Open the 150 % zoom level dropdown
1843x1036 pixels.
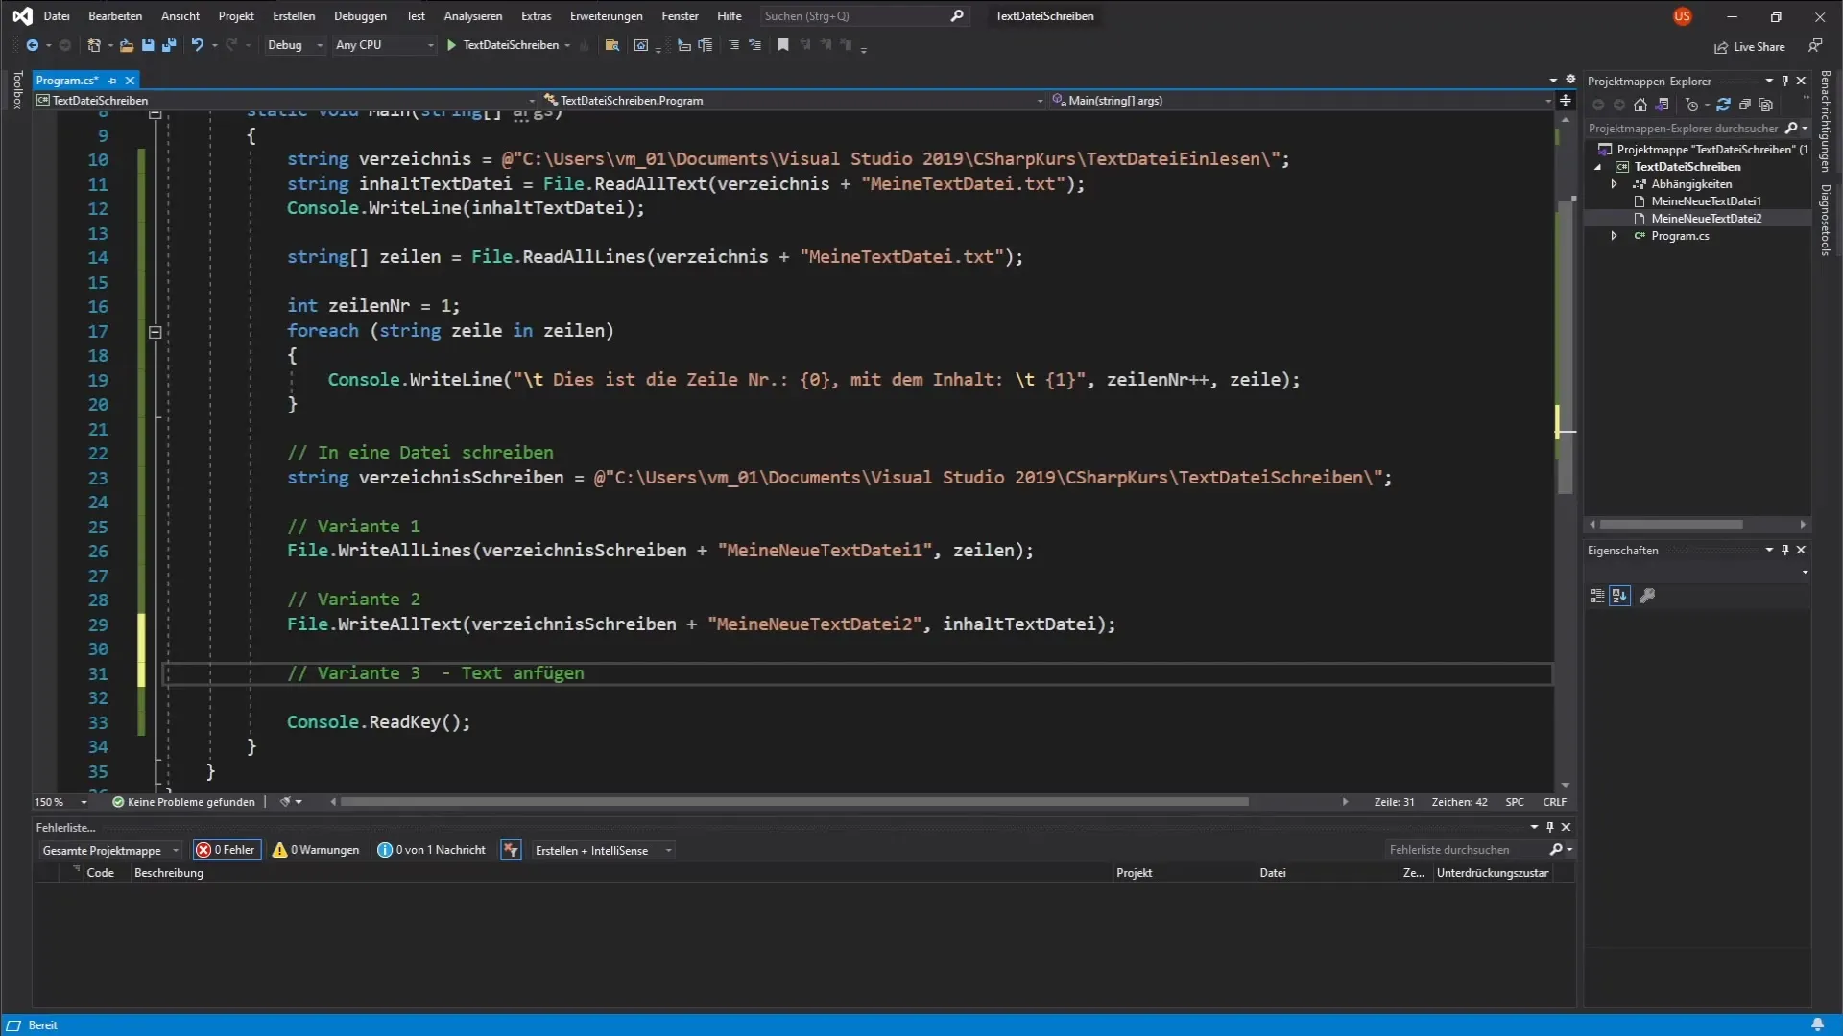tap(60, 802)
